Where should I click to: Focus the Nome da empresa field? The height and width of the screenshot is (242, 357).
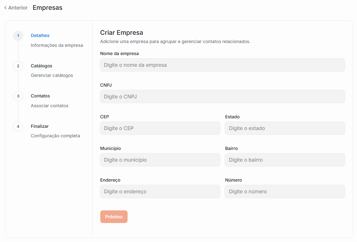click(222, 65)
